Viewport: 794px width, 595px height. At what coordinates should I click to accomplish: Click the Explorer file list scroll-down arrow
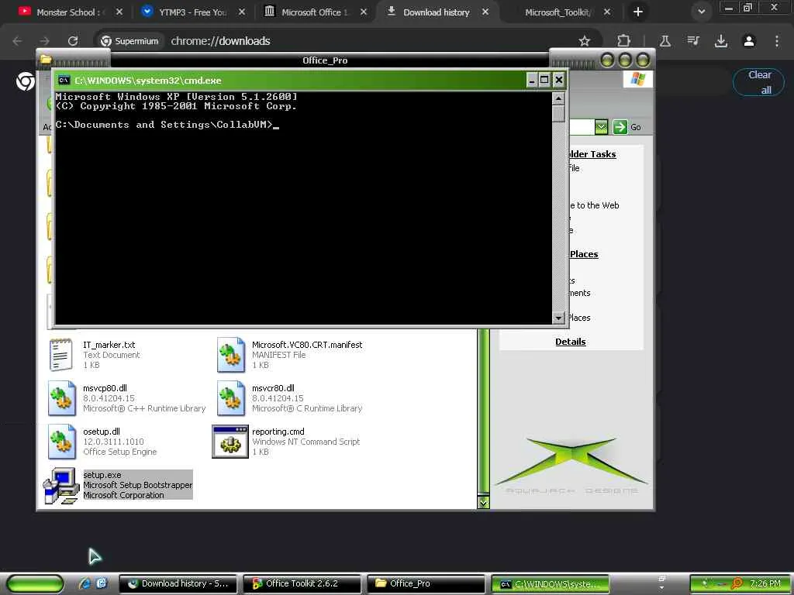coord(483,502)
